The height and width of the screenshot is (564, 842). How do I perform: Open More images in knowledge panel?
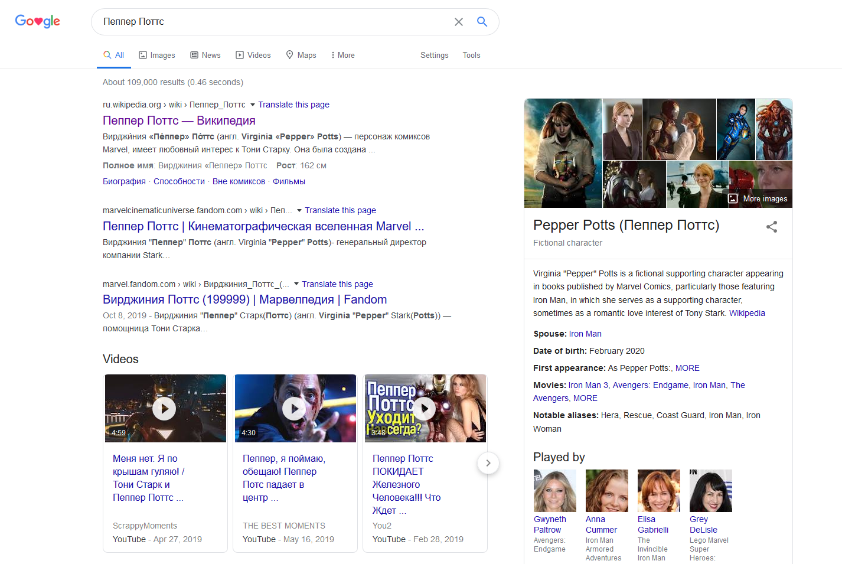coord(758,199)
